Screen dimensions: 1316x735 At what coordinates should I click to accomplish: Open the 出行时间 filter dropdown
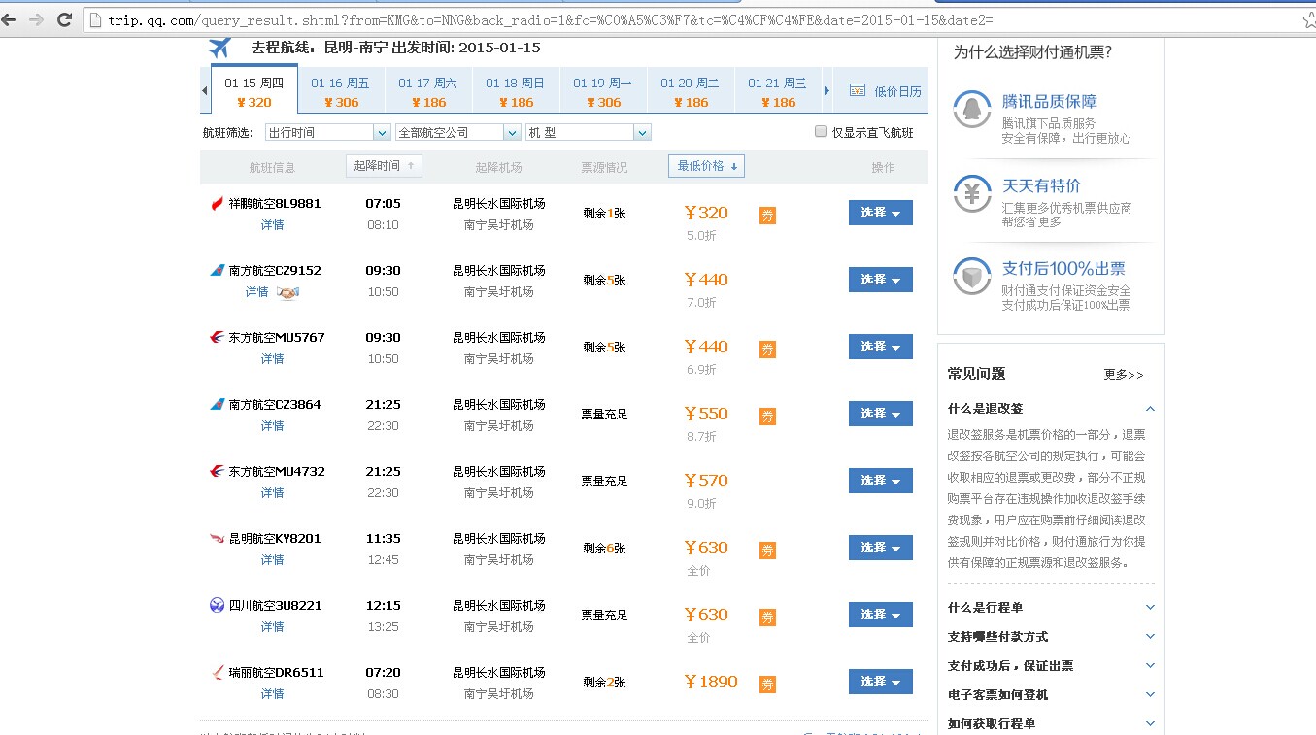pyautogui.click(x=328, y=132)
